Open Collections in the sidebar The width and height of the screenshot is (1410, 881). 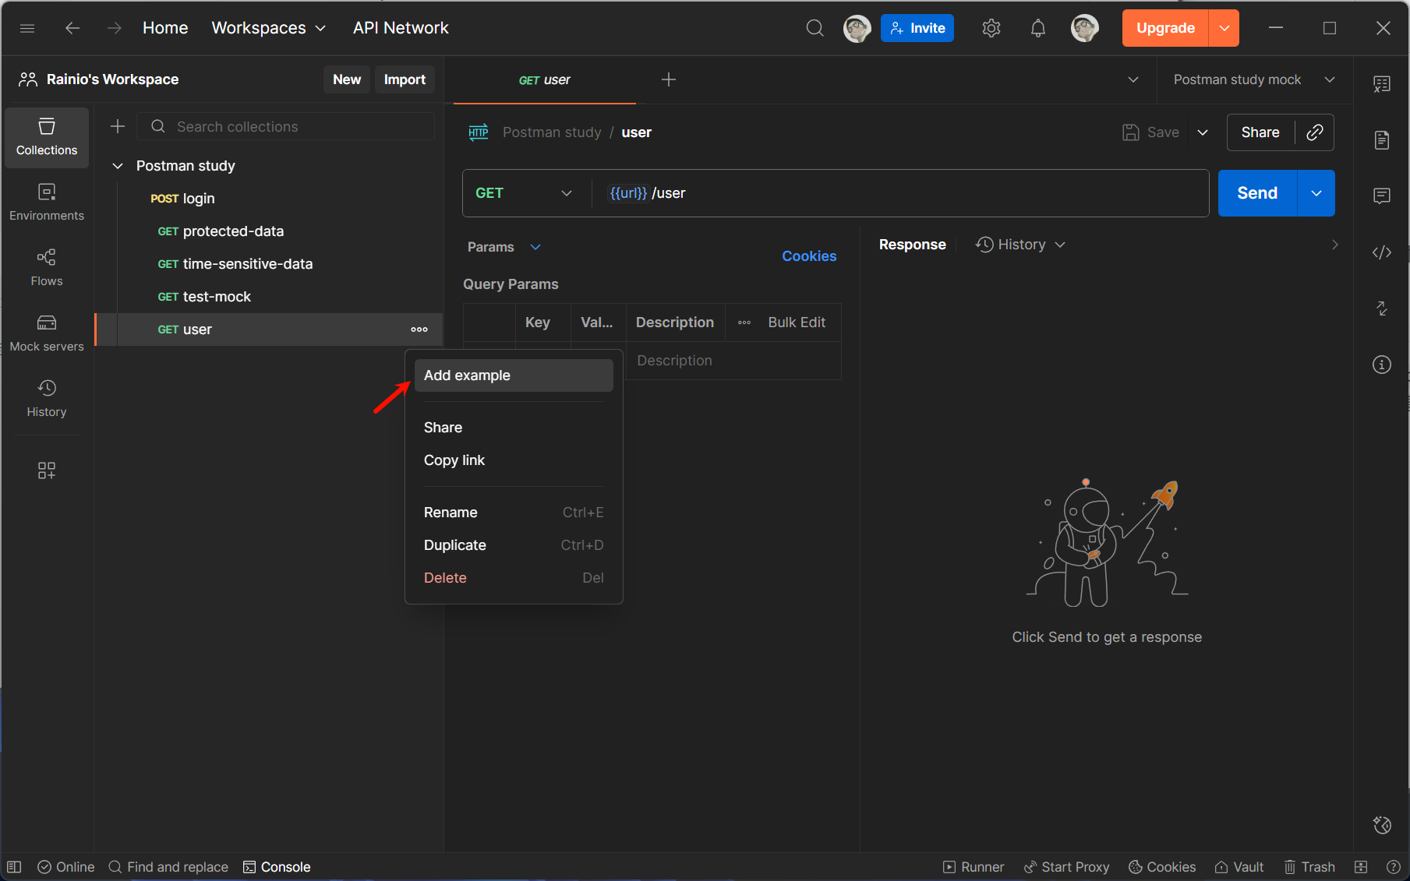(47, 138)
